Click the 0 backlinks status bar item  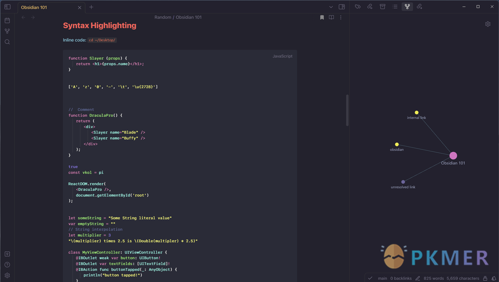pyautogui.click(x=401, y=278)
